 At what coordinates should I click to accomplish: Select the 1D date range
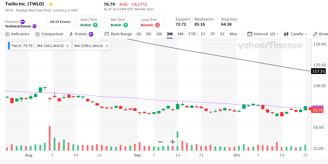139,34
